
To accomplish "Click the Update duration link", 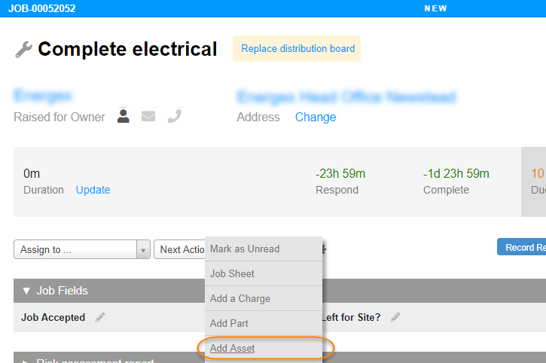I will coord(93,190).
